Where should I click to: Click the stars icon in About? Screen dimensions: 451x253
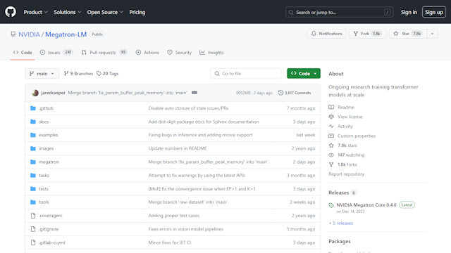coord(331,145)
